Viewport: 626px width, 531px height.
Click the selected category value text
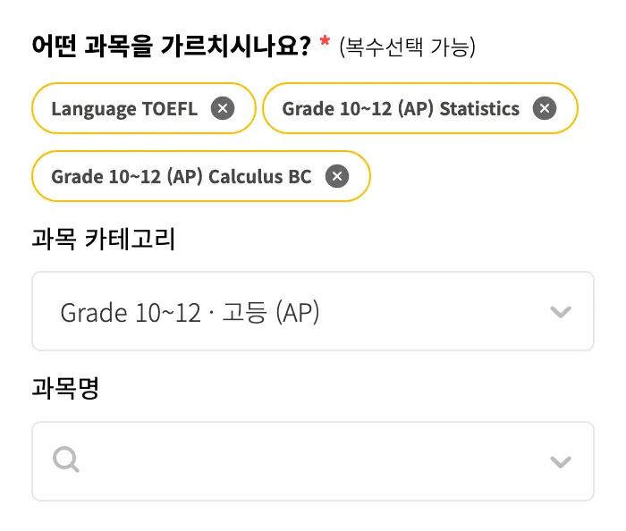190,312
